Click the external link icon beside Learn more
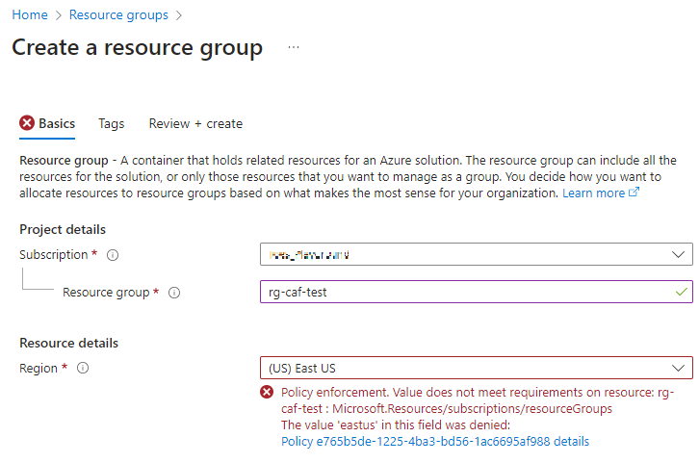This screenshot has width=699, height=463. 634,193
